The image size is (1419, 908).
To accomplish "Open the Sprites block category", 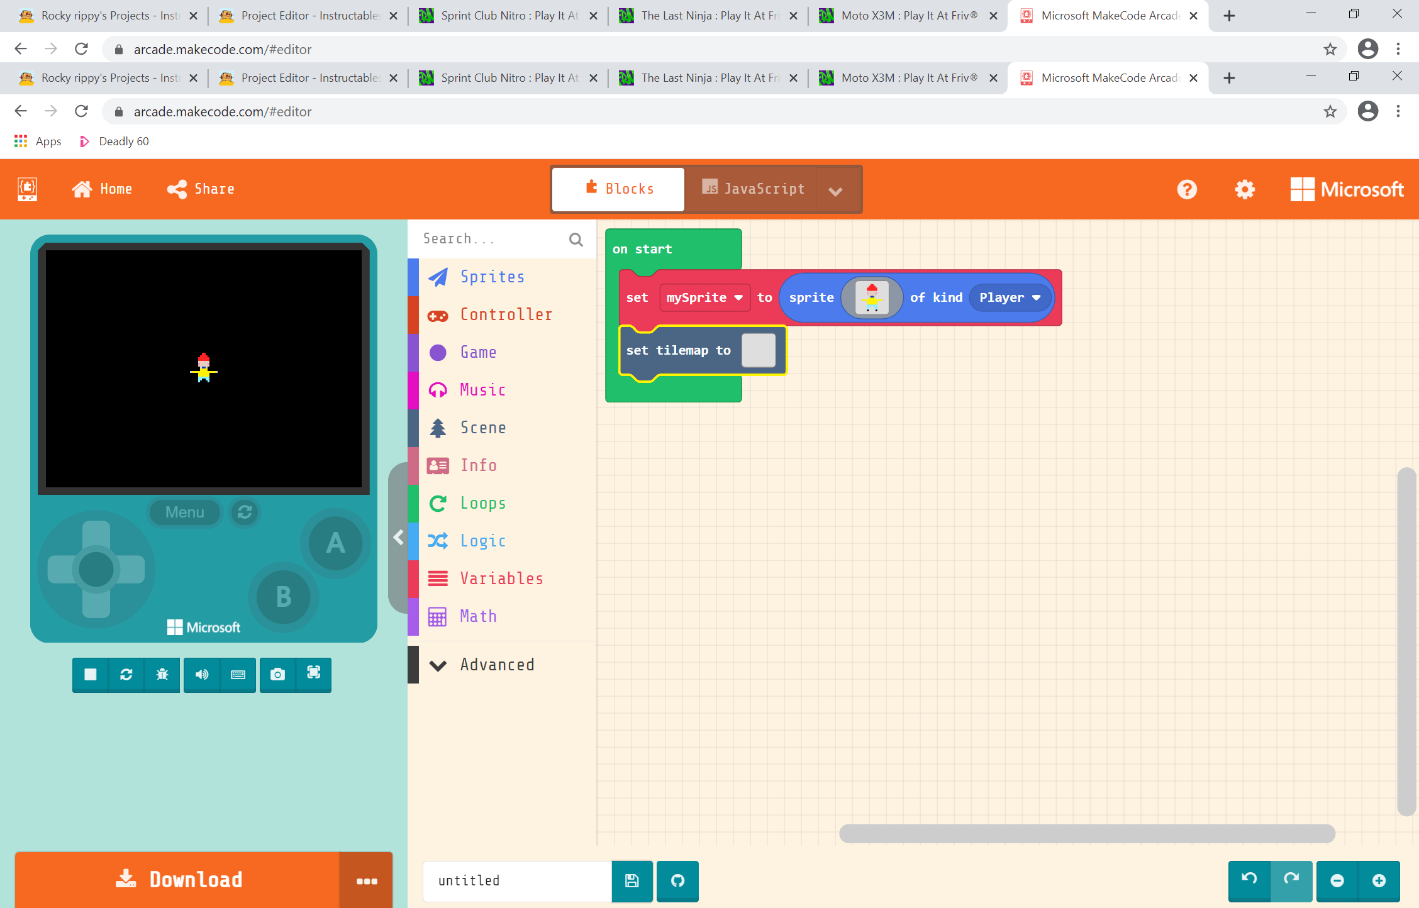I will (492, 277).
